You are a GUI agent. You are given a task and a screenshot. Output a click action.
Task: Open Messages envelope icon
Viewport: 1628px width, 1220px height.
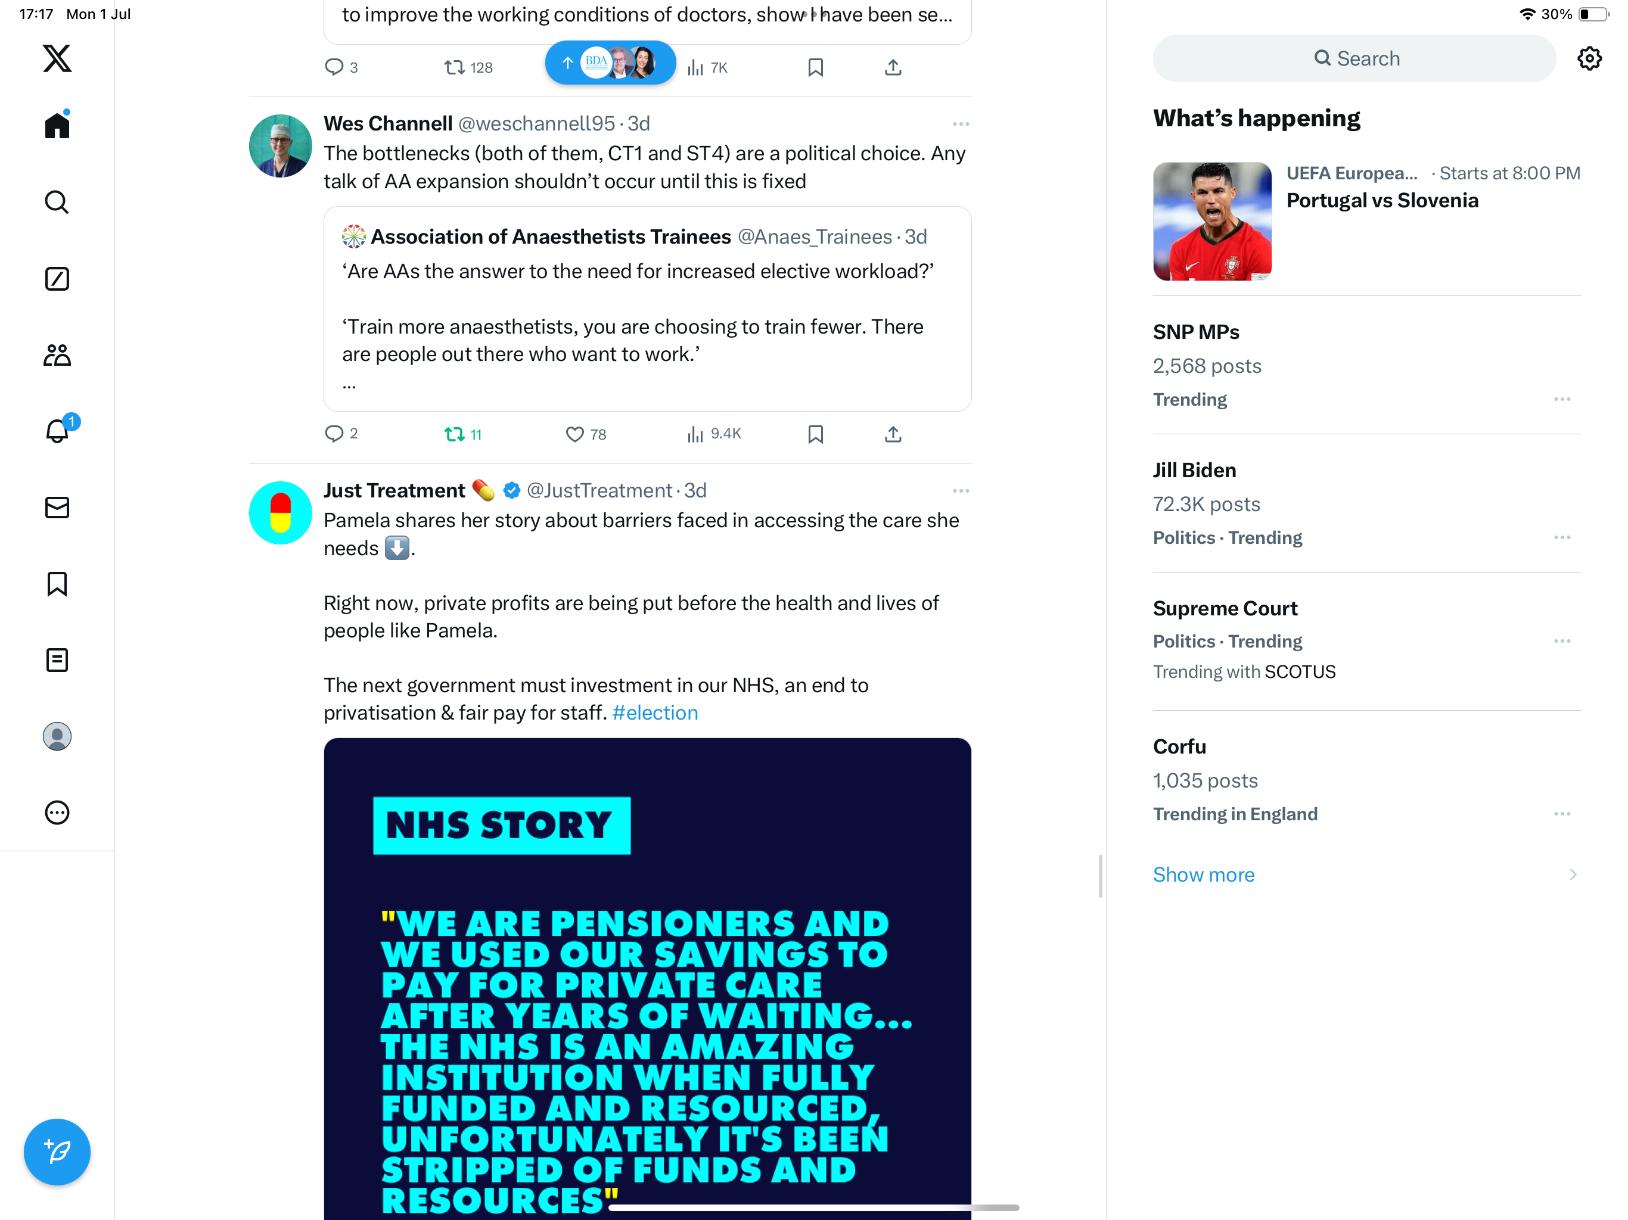(x=57, y=508)
